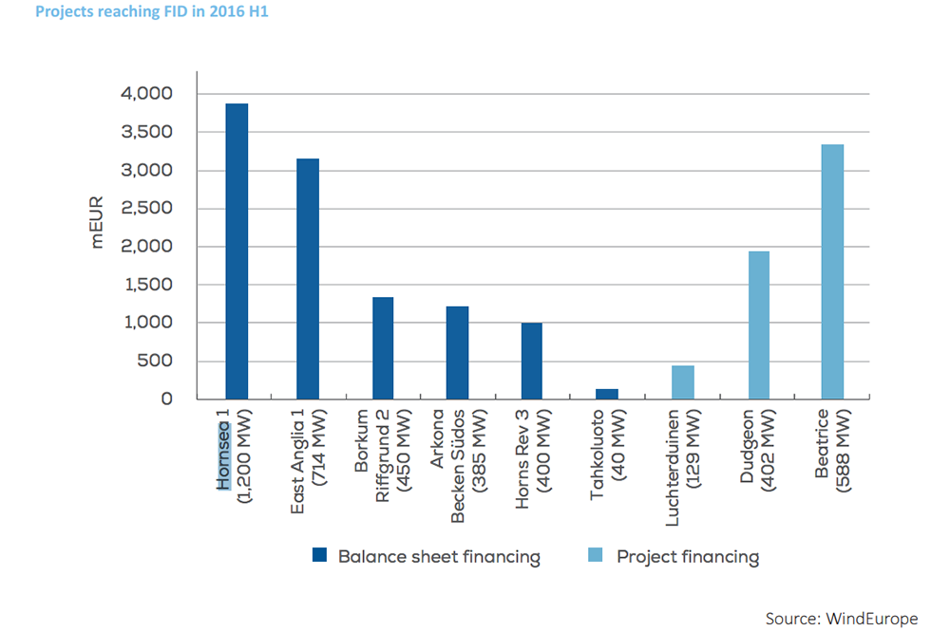Click the East Anglia 1 bar

(x=308, y=279)
